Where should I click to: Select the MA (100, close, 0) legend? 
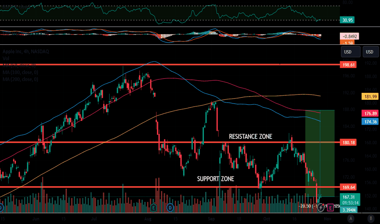pos(20,72)
